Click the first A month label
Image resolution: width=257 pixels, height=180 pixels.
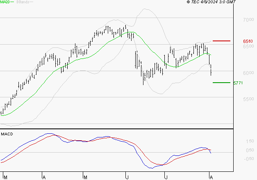[44, 178]
